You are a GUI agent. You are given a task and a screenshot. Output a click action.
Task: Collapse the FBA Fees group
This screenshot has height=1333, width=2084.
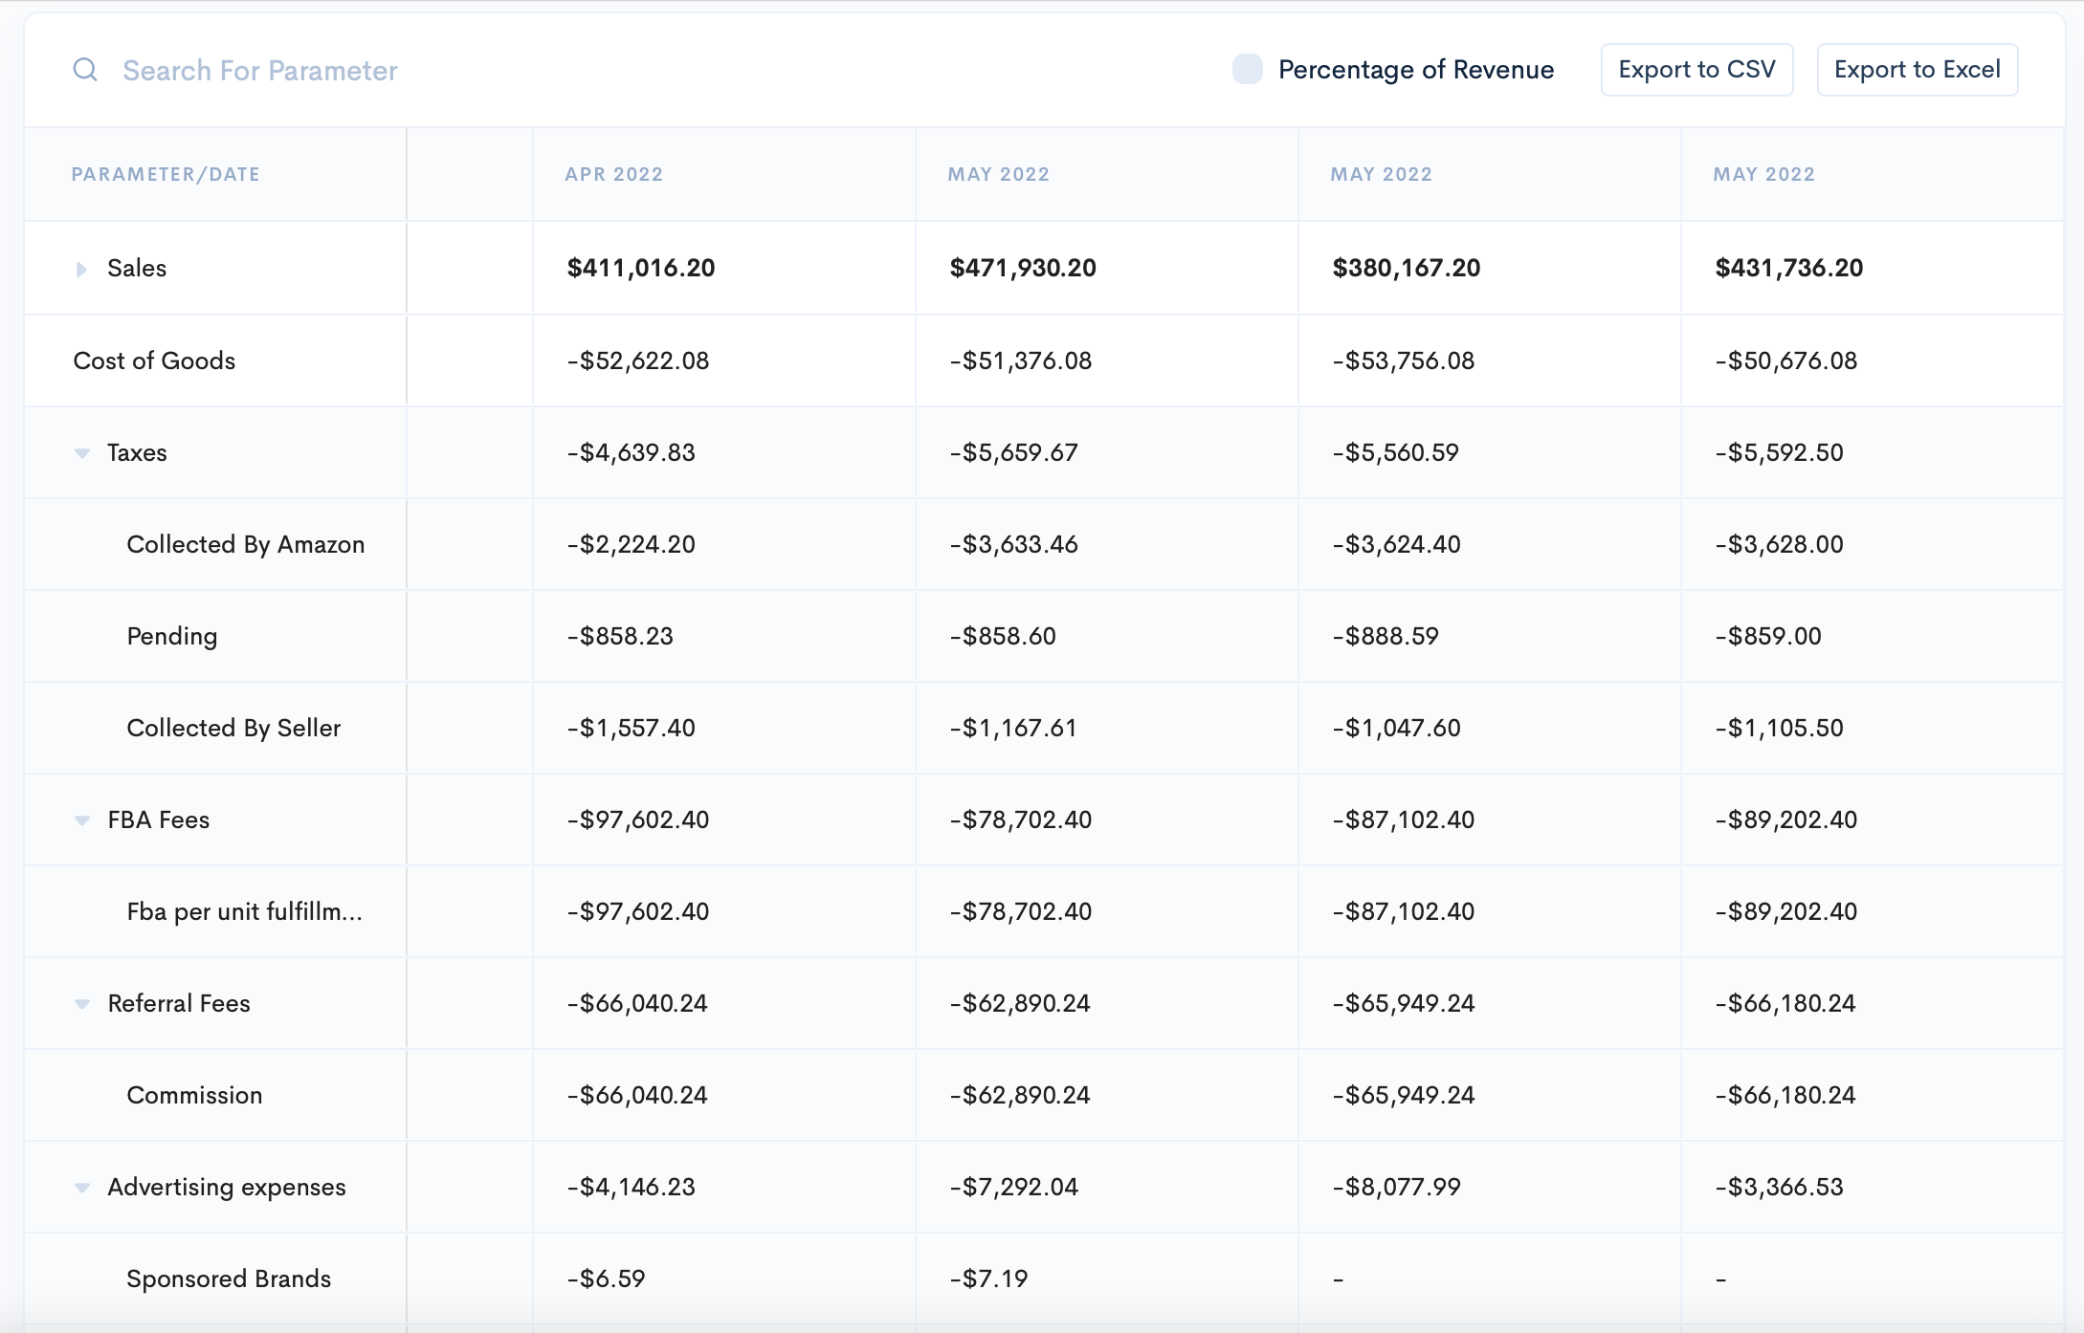click(x=82, y=820)
